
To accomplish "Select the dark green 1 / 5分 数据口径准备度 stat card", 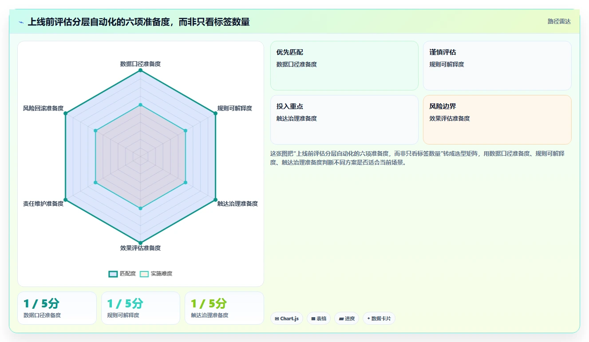I will coord(57,308).
